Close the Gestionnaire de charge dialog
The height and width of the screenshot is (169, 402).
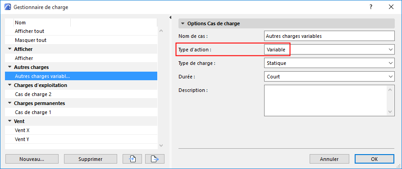pyautogui.click(x=391, y=7)
